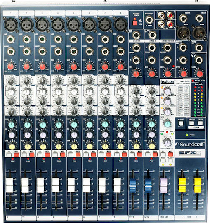Touch channel 1 cyan AUX1 knob

(x=12, y=125)
